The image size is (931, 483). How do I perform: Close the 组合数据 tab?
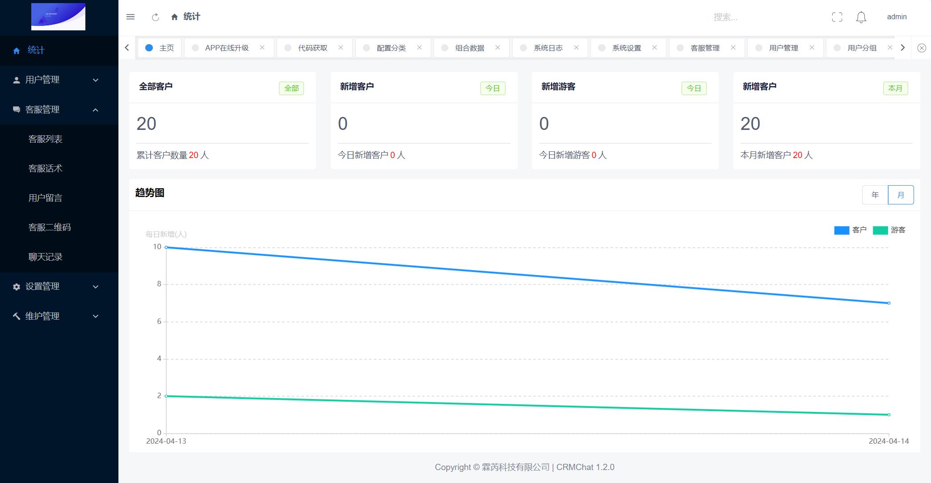498,47
